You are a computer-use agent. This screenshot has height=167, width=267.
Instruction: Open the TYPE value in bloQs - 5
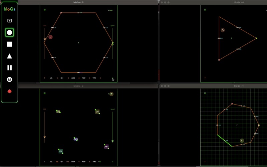click(x=100, y=78)
